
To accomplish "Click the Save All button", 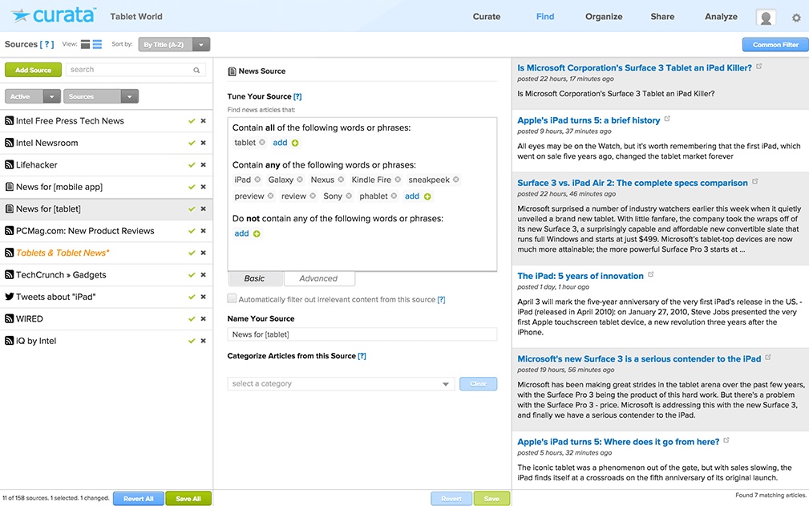I will coord(188,498).
